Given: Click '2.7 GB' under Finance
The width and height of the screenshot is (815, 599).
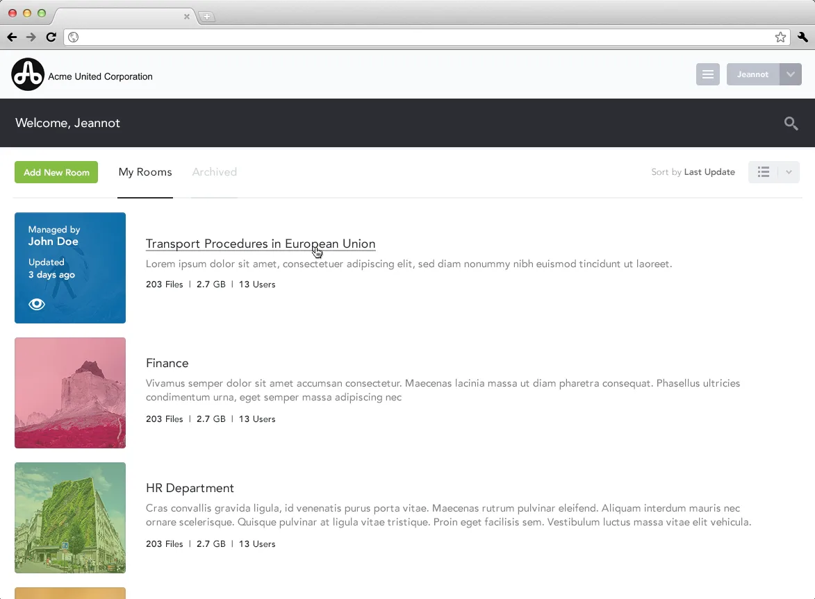Looking at the screenshot, I should 211,419.
